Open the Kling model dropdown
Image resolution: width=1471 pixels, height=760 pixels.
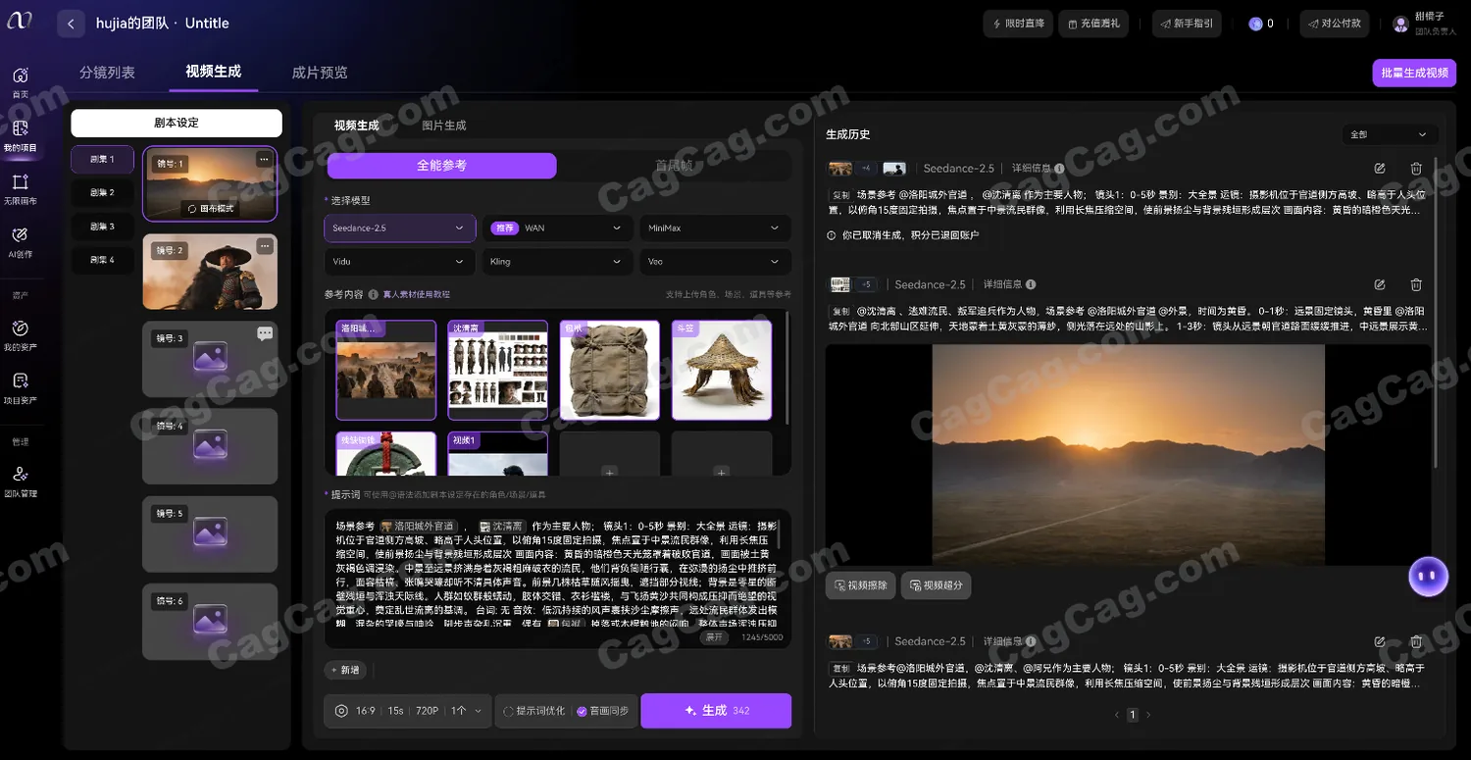click(x=557, y=263)
